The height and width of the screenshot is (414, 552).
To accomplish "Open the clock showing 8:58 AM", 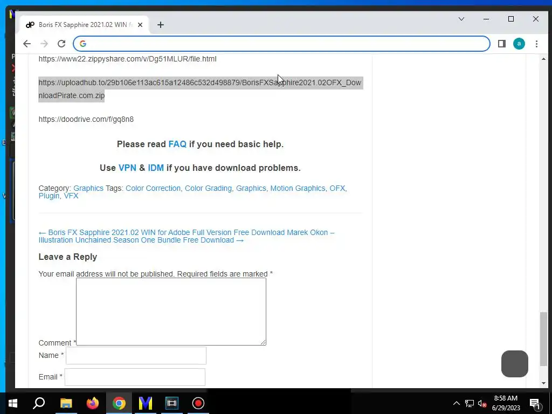I will coord(506,403).
